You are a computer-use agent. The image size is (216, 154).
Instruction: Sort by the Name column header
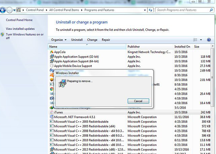pos(87,47)
